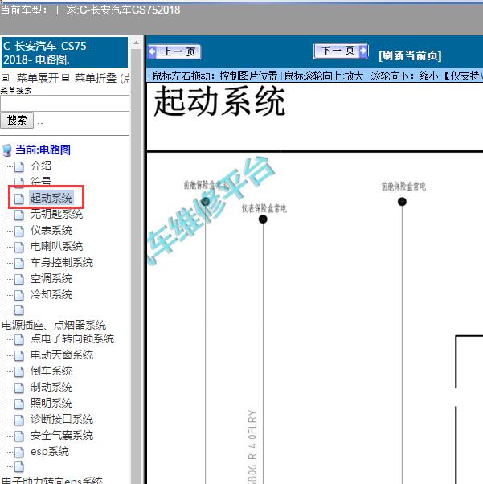Image resolution: width=483 pixels, height=484 pixels.
Task: Select esp系统 in the tree
Action: [49, 451]
